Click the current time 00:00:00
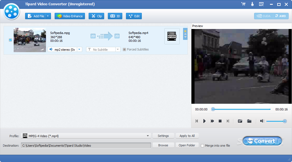This screenshot has height=162, width=292. 201,109
